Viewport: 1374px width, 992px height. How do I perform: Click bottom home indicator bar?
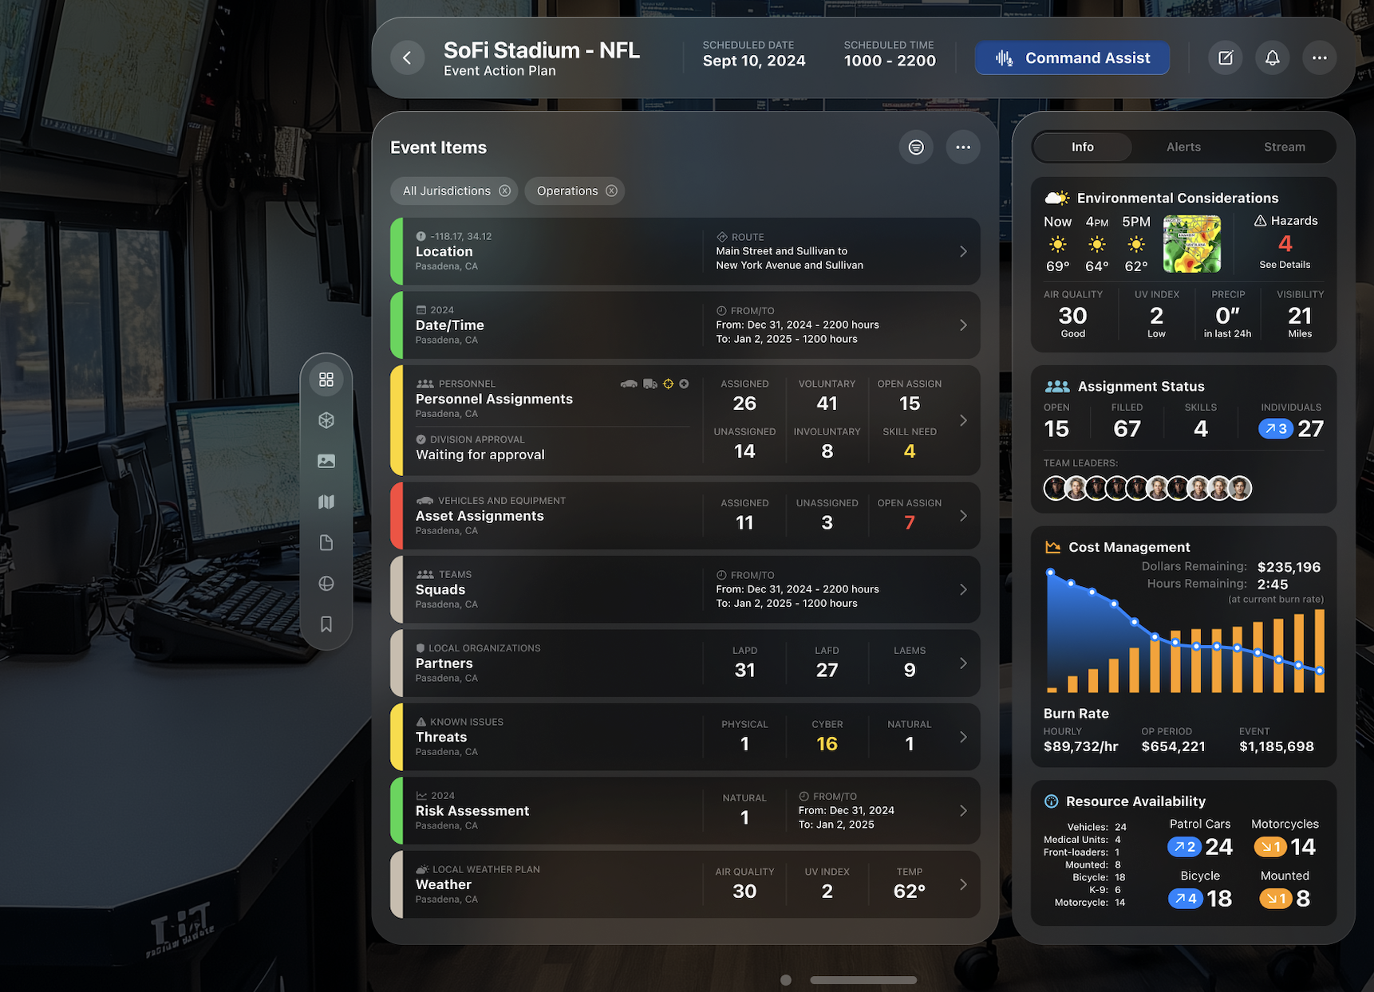click(x=863, y=980)
